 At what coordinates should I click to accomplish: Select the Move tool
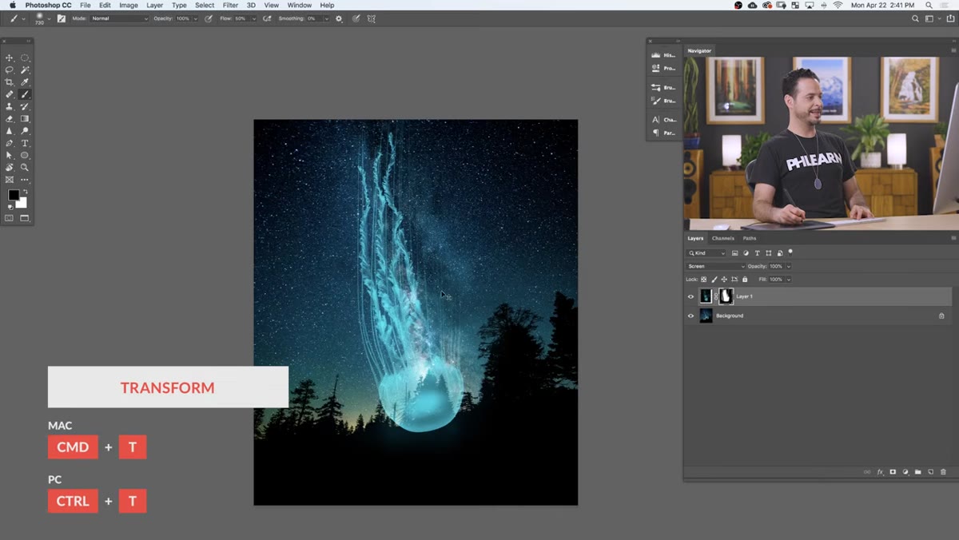(10, 58)
